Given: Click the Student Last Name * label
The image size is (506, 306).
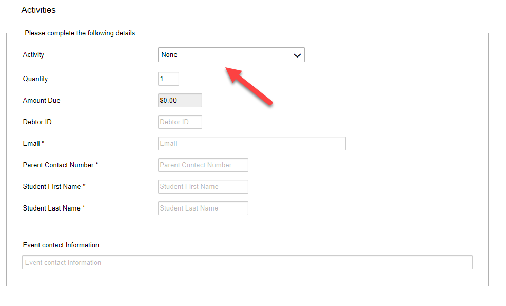Looking at the screenshot, I should click(54, 208).
